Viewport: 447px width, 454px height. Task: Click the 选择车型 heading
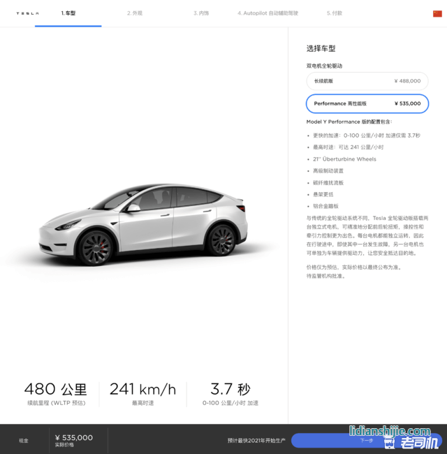tap(321, 49)
